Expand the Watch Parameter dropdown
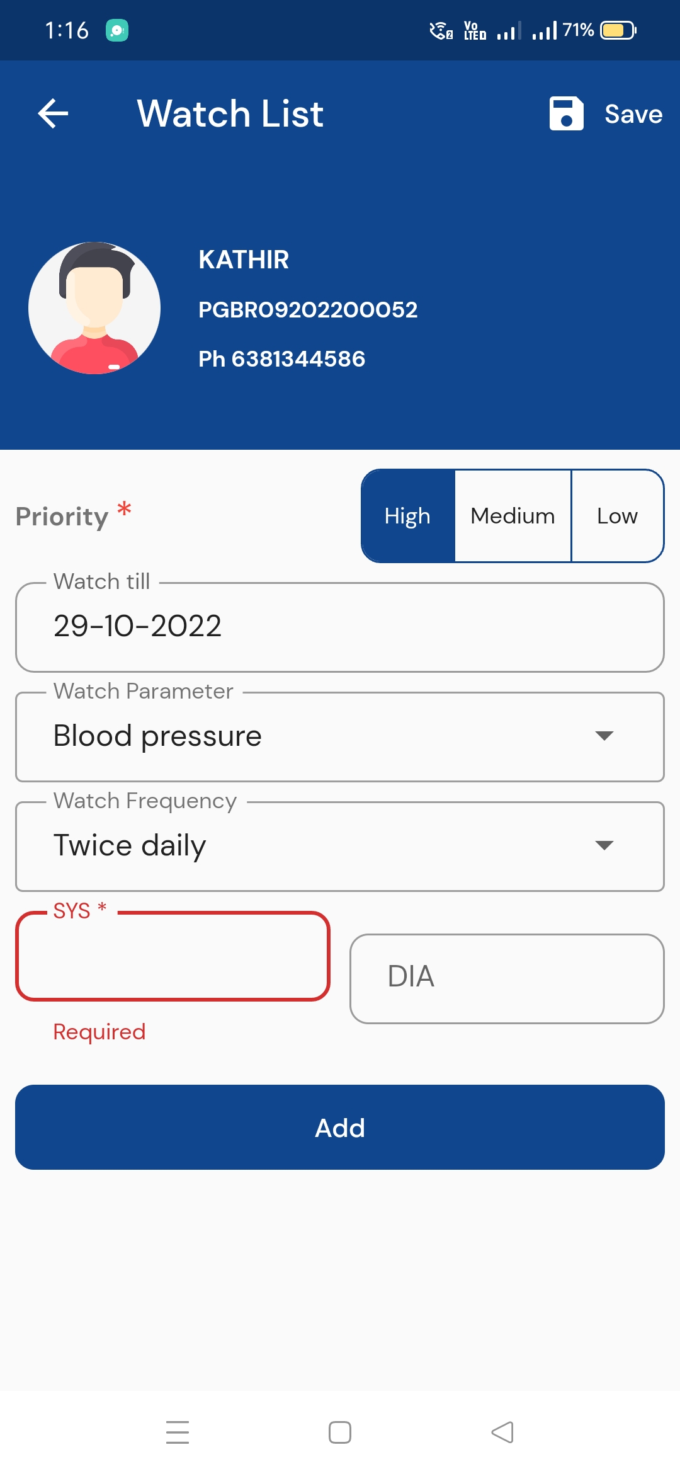 (315, 736)
